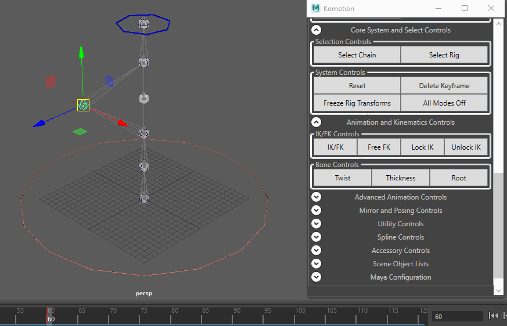This screenshot has width=507, height=326.
Task: Enable Lock IK
Action: click(422, 147)
